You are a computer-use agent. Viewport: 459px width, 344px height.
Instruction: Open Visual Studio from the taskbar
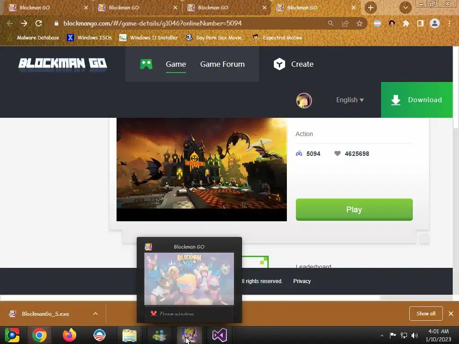pyautogui.click(x=220, y=335)
